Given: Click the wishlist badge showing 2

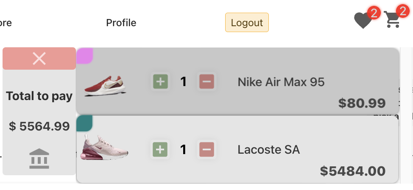Looking at the screenshot, I should click(374, 12).
